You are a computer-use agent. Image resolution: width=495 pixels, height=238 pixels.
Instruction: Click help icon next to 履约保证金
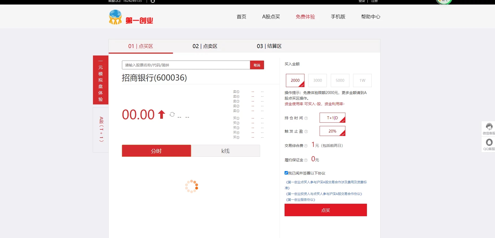(306, 160)
